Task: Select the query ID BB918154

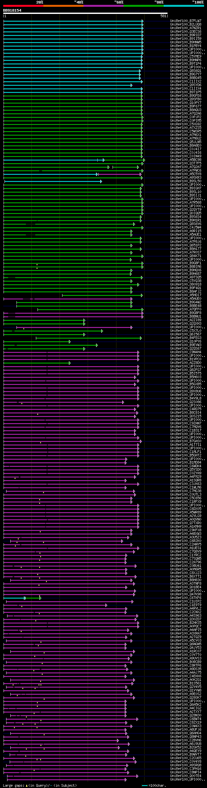Action: (12, 10)
